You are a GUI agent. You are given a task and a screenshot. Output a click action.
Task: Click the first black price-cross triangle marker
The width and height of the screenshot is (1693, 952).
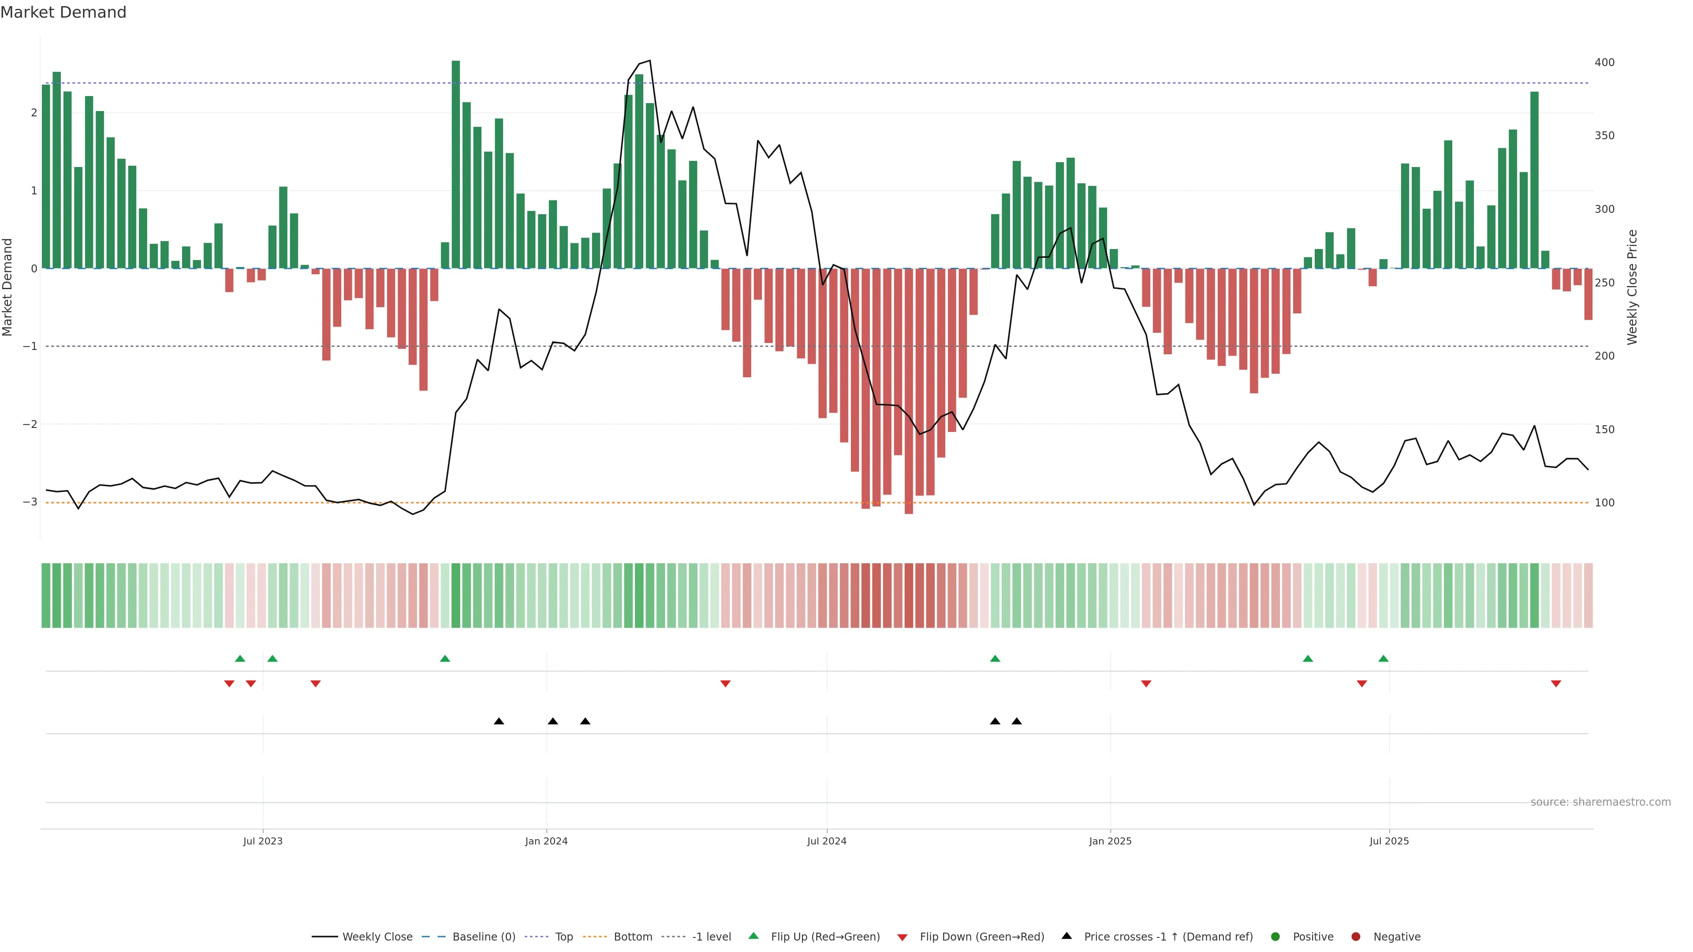[x=499, y=721]
